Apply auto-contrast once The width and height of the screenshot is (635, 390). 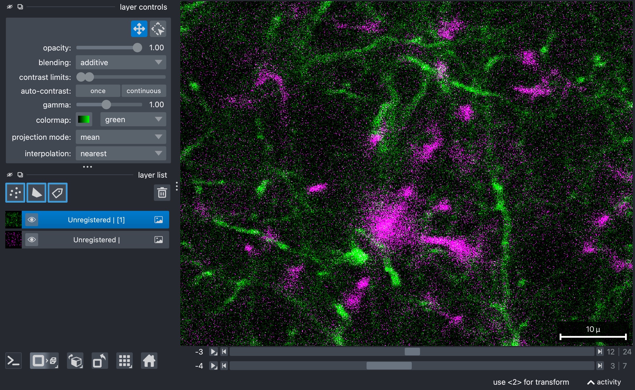coord(98,91)
